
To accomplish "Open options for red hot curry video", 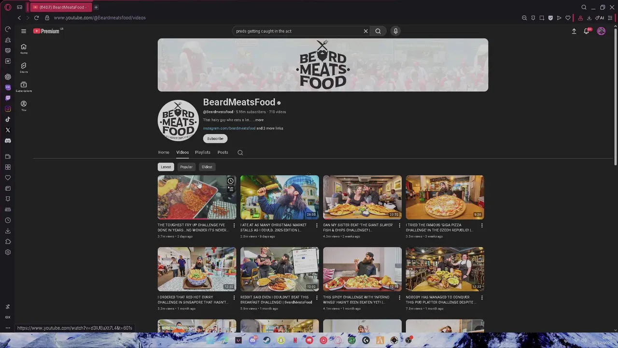I will (234, 298).
